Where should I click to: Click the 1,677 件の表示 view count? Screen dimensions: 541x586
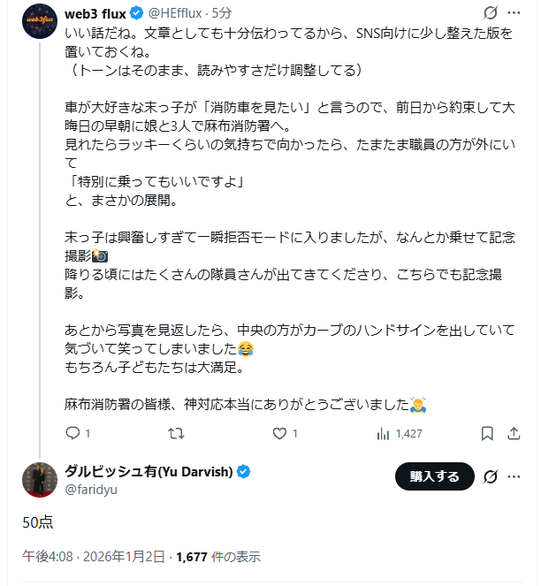(218, 557)
